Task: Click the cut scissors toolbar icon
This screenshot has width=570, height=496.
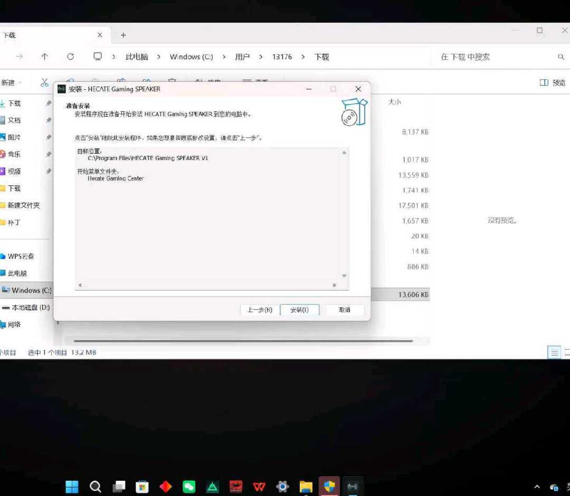Action: [x=45, y=82]
